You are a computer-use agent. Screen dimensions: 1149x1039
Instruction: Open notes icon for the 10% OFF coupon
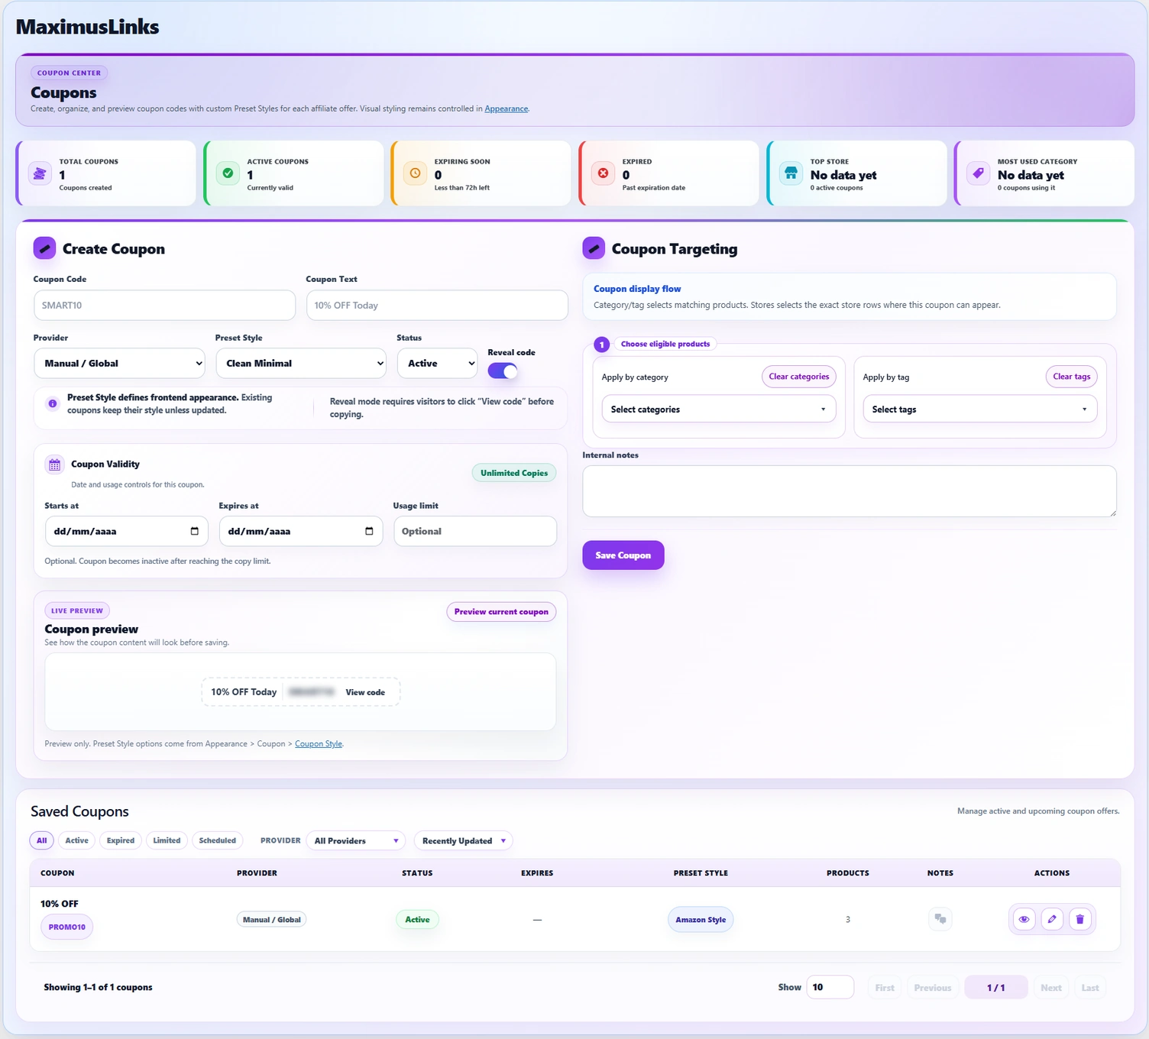click(940, 919)
